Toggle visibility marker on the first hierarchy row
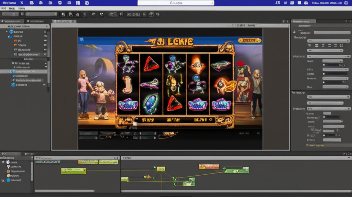This screenshot has width=352, height=197. (45, 32)
